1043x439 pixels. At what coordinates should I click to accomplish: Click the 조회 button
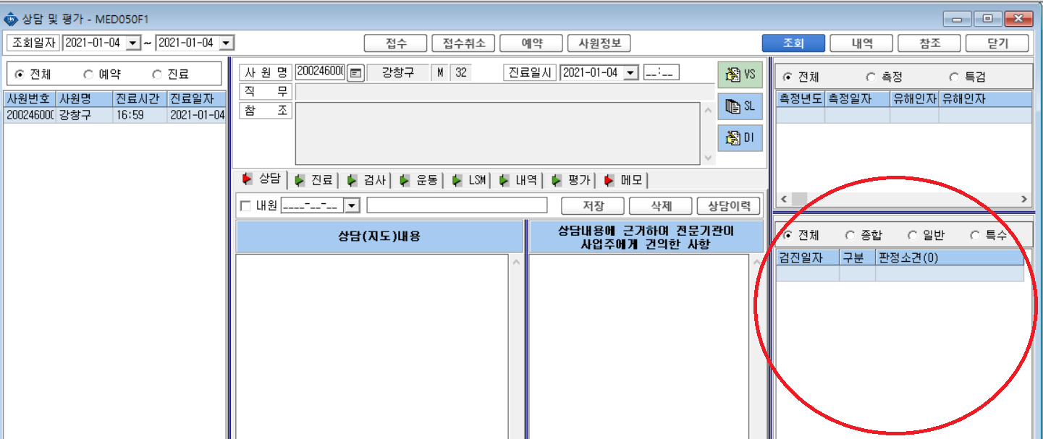tap(793, 43)
